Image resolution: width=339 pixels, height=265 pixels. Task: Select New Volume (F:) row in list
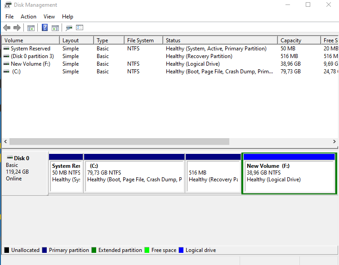(x=30, y=64)
